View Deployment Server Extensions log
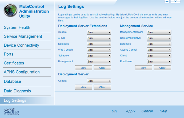This screenshot has height=118, width=184. point(83,68)
